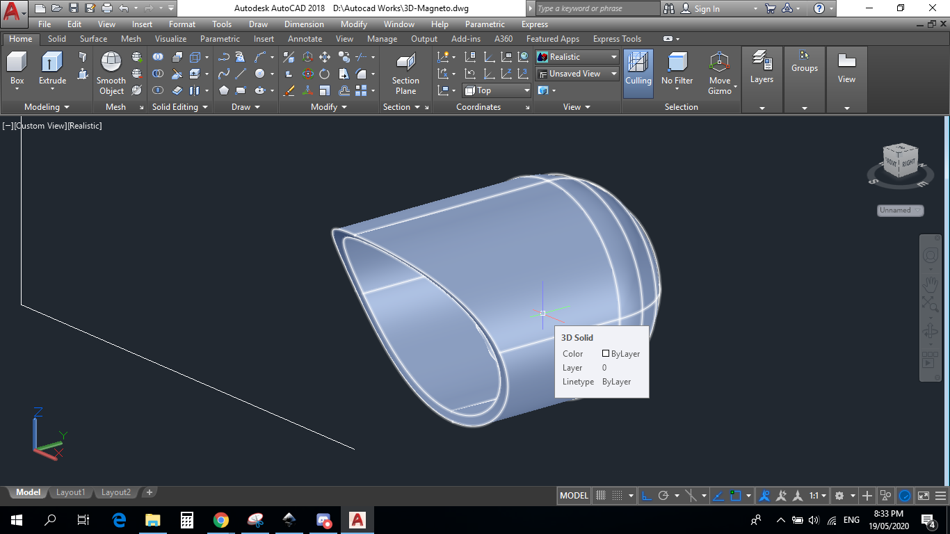Open Chrome from the Windows taskbar

(x=221, y=520)
